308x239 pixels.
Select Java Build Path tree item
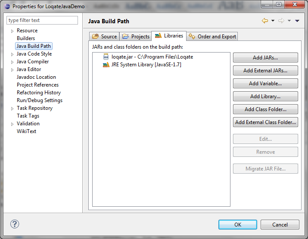click(34, 46)
